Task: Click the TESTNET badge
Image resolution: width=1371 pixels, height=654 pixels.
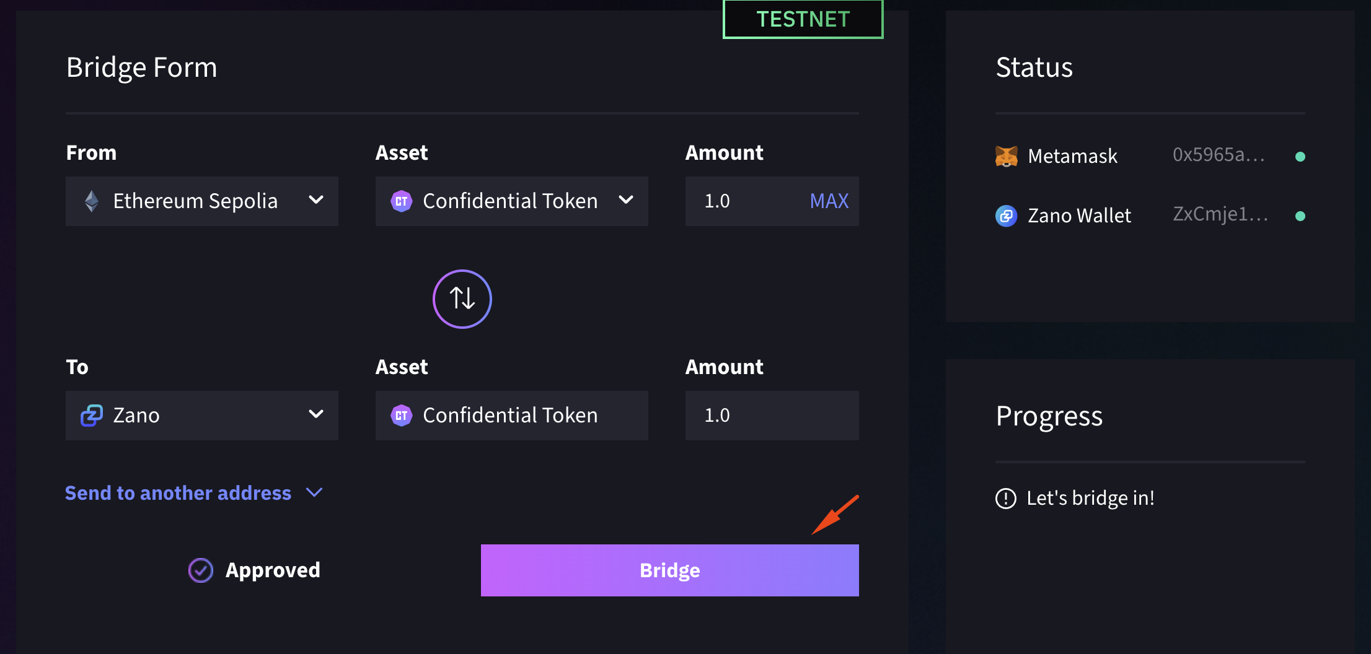Action: click(803, 20)
